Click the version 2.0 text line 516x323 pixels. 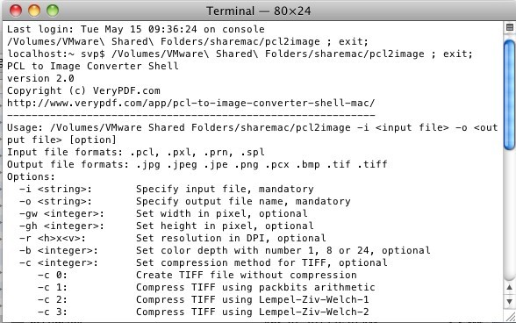tap(40, 78)
